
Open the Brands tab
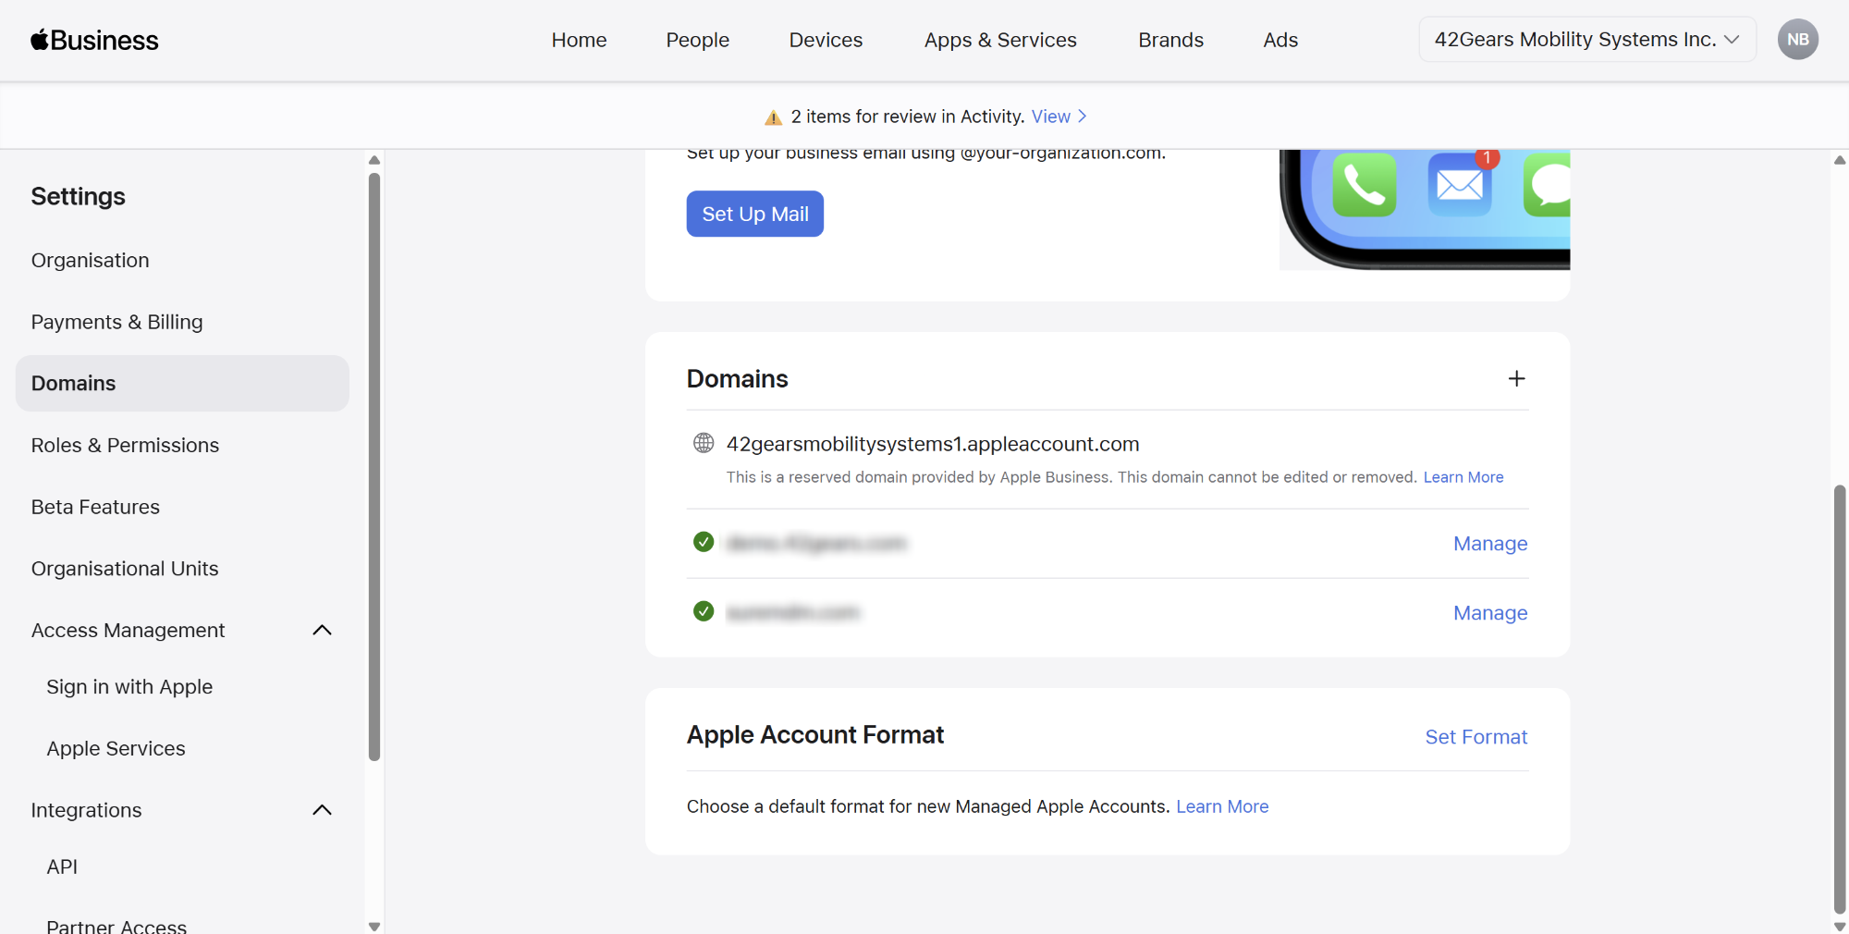click(1170, 40)
